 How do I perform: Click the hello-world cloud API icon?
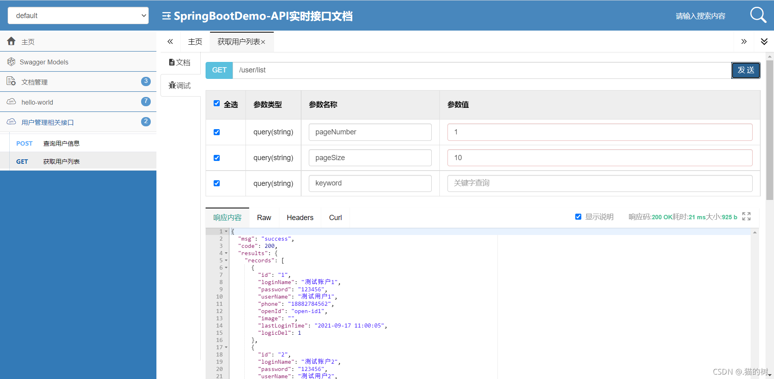pos(11,102)
